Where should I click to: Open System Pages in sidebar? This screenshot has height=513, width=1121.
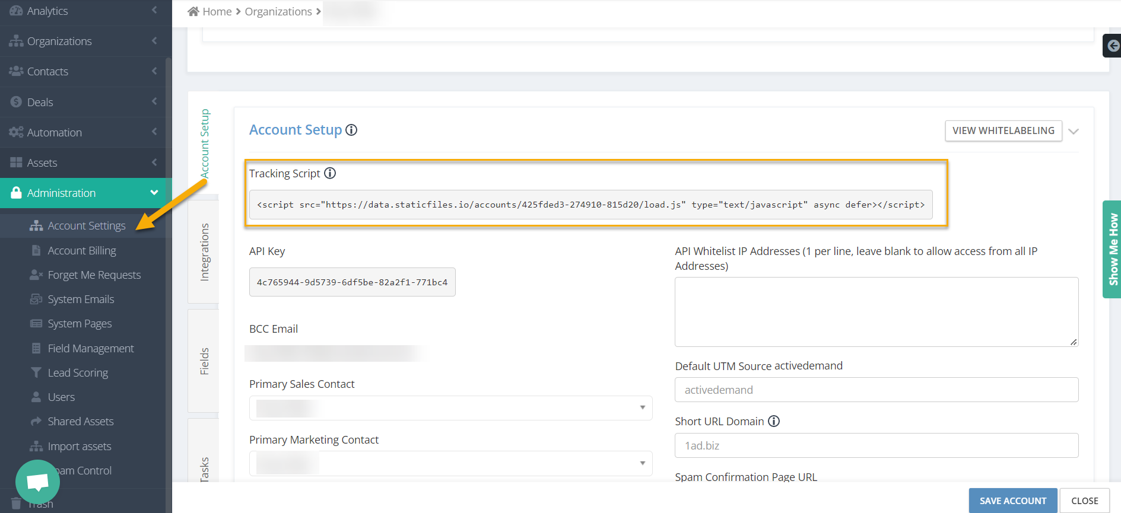click(x=80, y=323)
